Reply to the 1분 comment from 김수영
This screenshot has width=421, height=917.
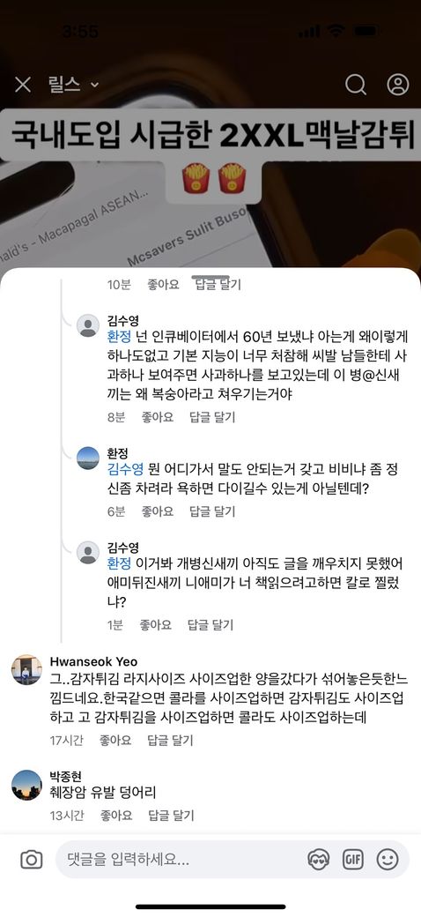[x=210, y=625]
